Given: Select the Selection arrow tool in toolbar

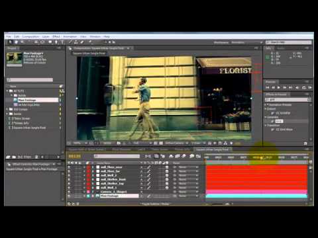Looking at the screenshot, I should tap(10, 42).
